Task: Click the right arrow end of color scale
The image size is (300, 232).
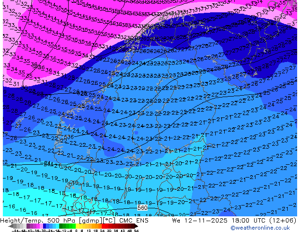Action: point(136,226)
